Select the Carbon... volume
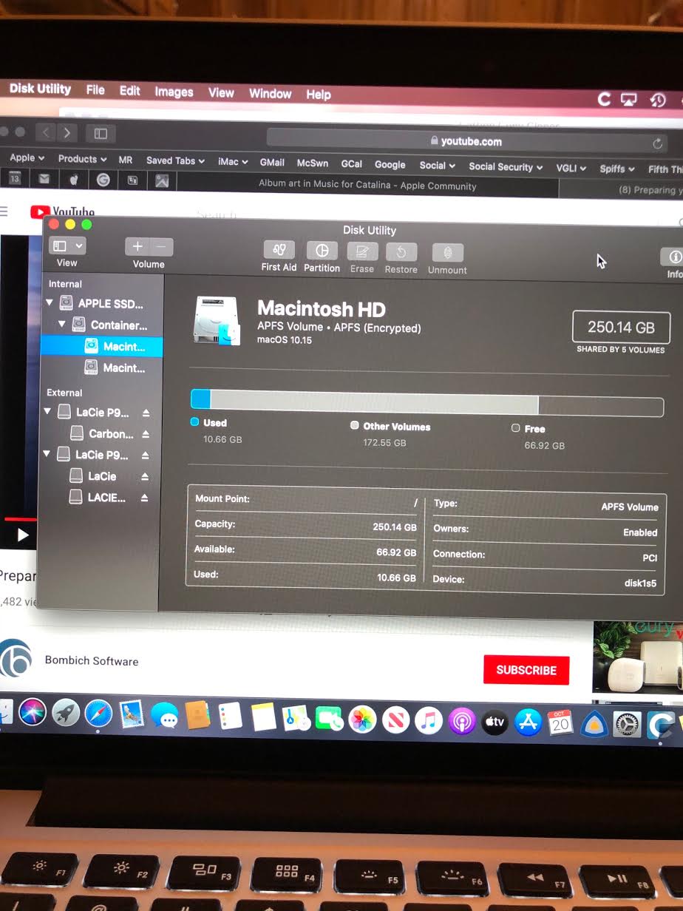This screenshot has width=683, height=911. coord(102,433)
